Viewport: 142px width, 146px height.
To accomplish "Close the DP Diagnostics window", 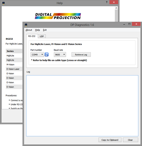I will point(136,24).
